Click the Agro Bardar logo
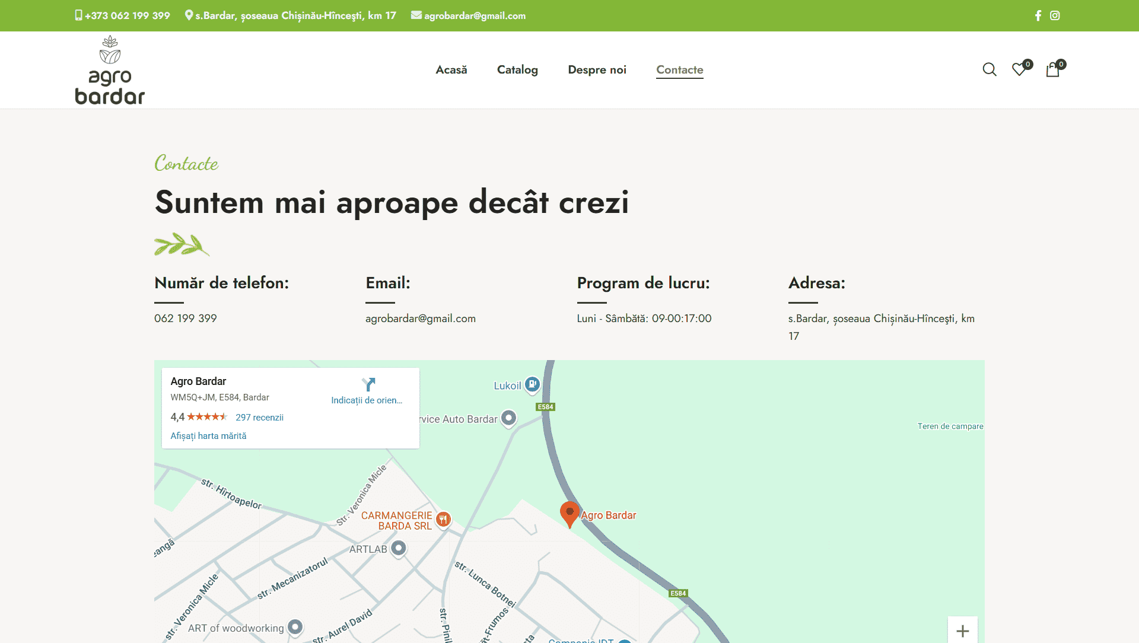 tap(110, 70)
